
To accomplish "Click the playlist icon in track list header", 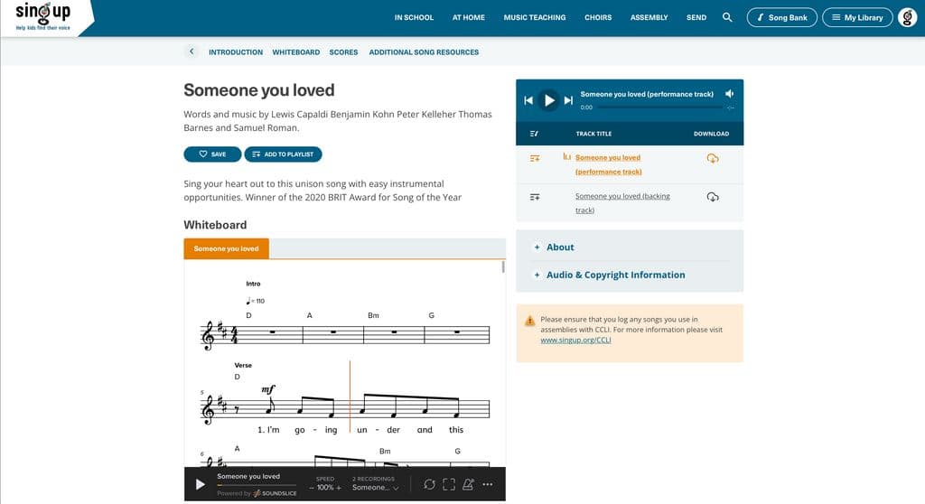I will pyautogui.click(x=534, y=134).
